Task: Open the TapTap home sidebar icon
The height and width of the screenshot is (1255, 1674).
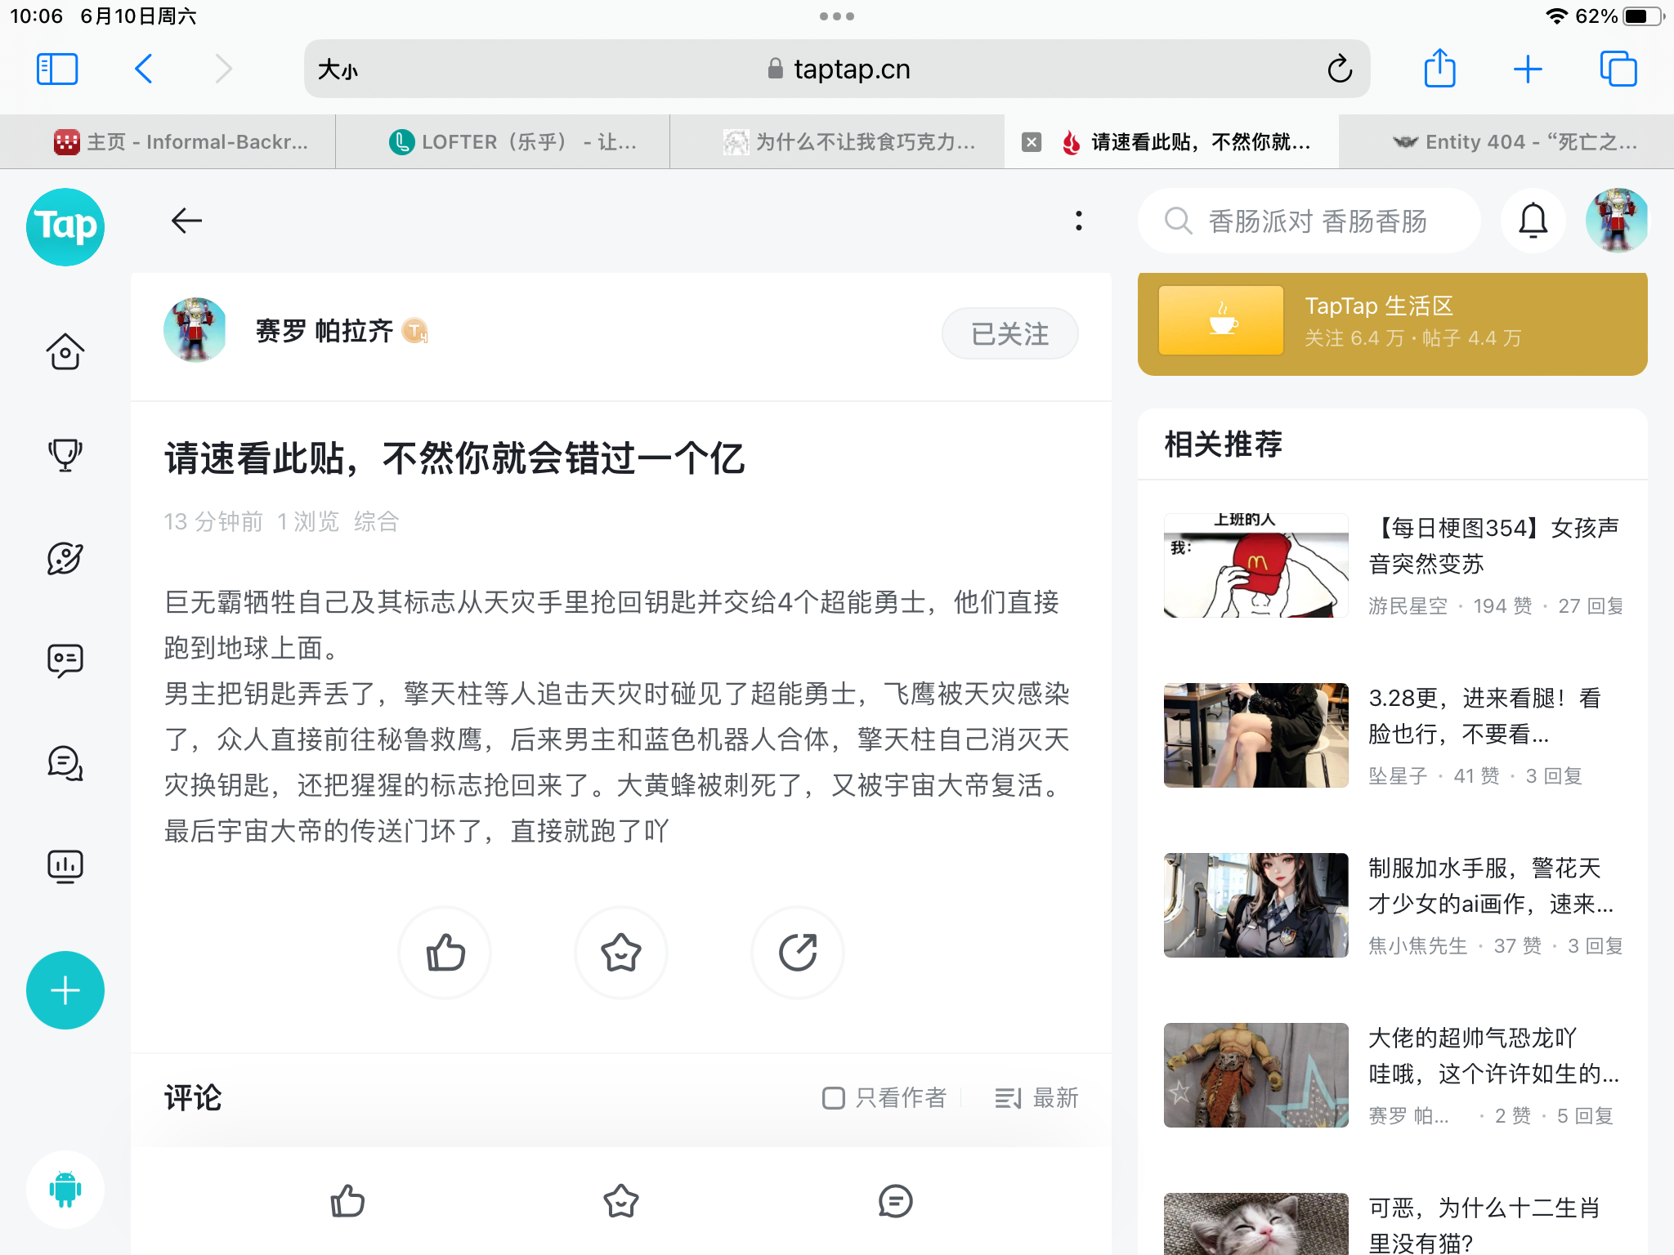Action: 65,352
